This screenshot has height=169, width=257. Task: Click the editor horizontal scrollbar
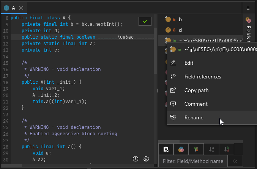[11, 166]
